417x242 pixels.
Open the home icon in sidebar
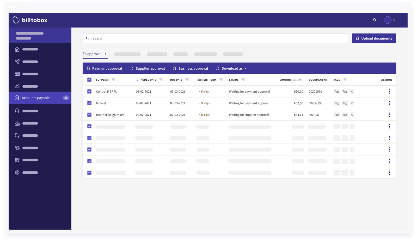(x=17, y=49)
